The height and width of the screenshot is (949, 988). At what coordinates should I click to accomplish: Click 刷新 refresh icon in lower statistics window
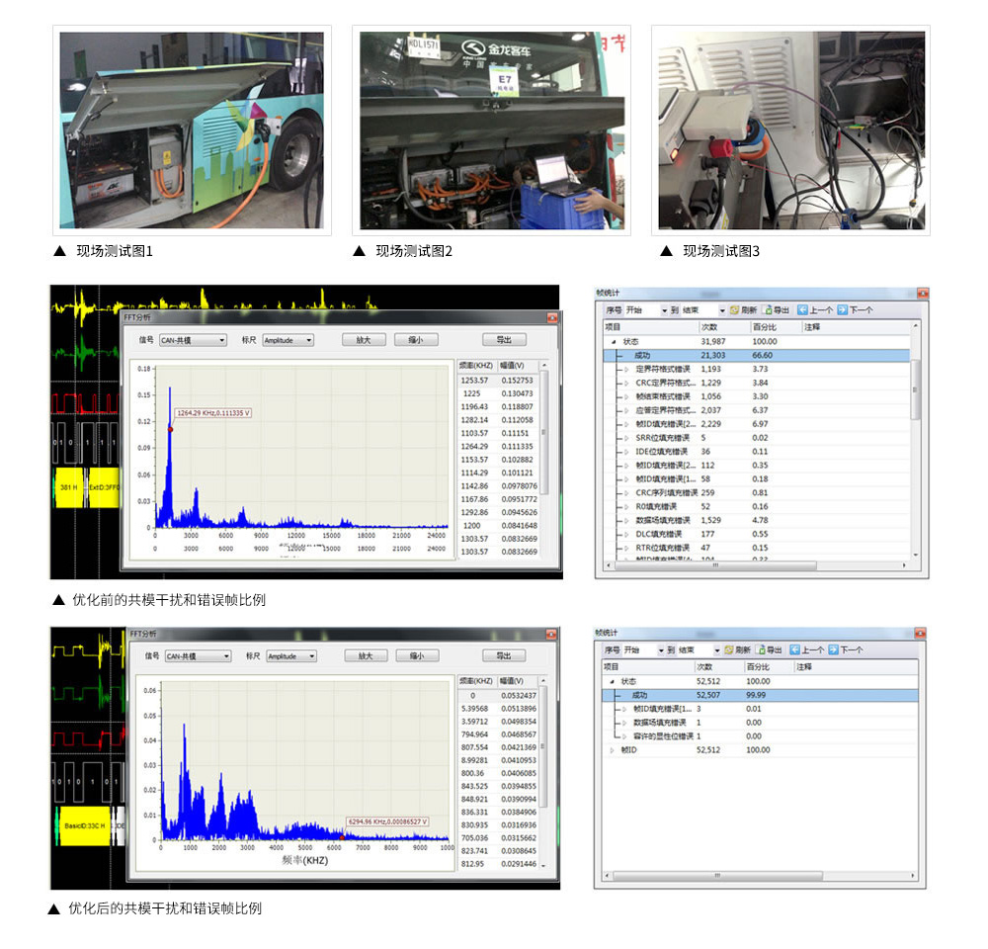728,649
